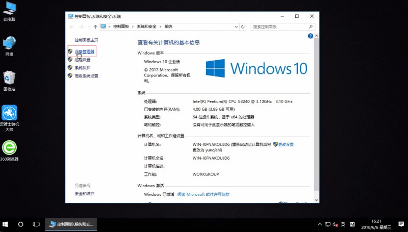Click the workgroup value WORKGROUP
This screenshot has width=408, height=232.
(206, 174)
